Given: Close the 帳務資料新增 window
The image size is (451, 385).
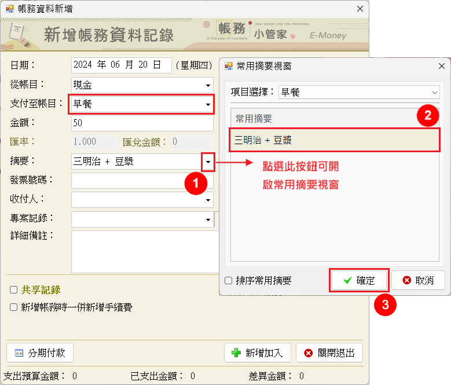Looking at the screenshot, I should coord(360,9).
